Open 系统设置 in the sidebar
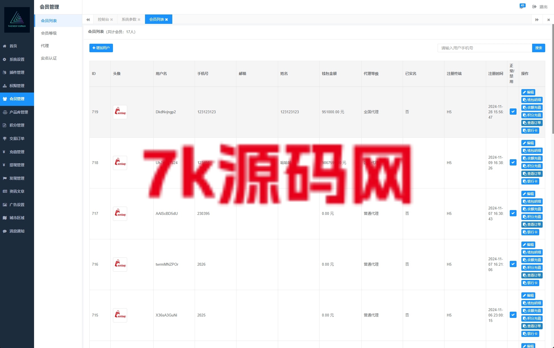The width and height of the screenshot is (554, 348). [17, 59]
